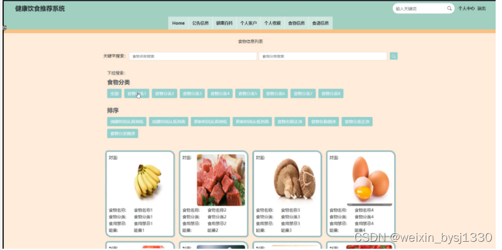Click the 能量2 value text
502x250 pixels.
click(x=213, y=230)
